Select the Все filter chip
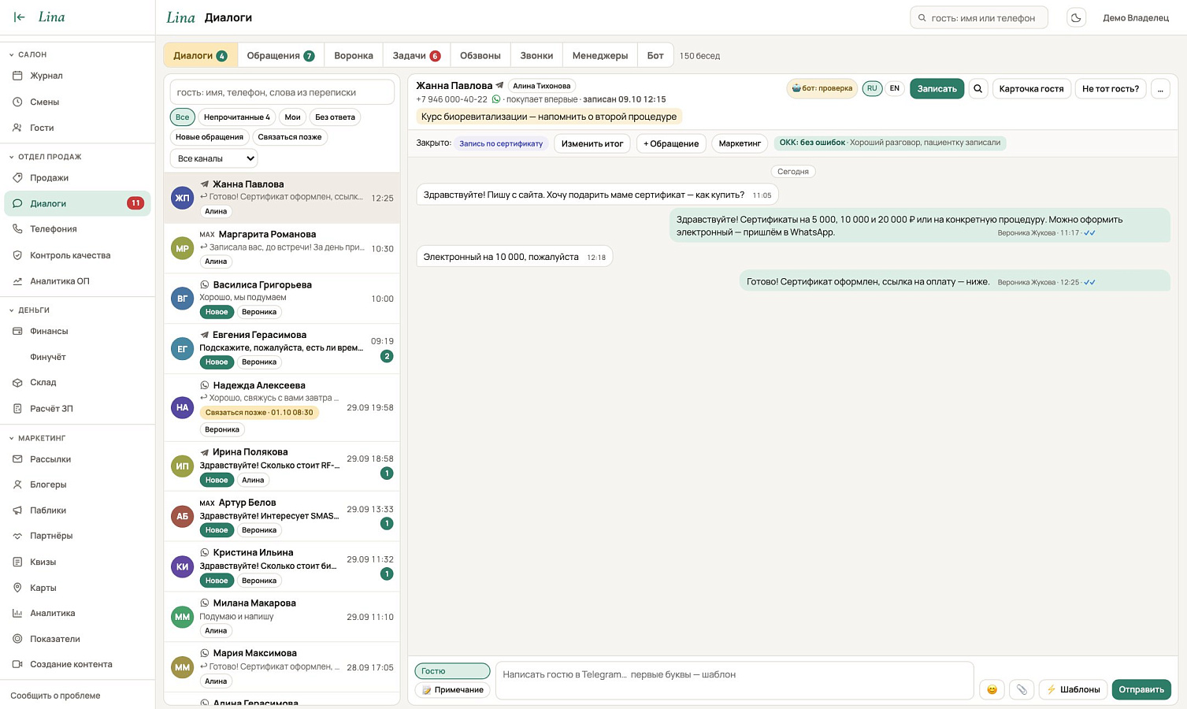Image resolution: width=1187 pixels, height=709 pixels. pyautogui.click(x=183, y=117)
